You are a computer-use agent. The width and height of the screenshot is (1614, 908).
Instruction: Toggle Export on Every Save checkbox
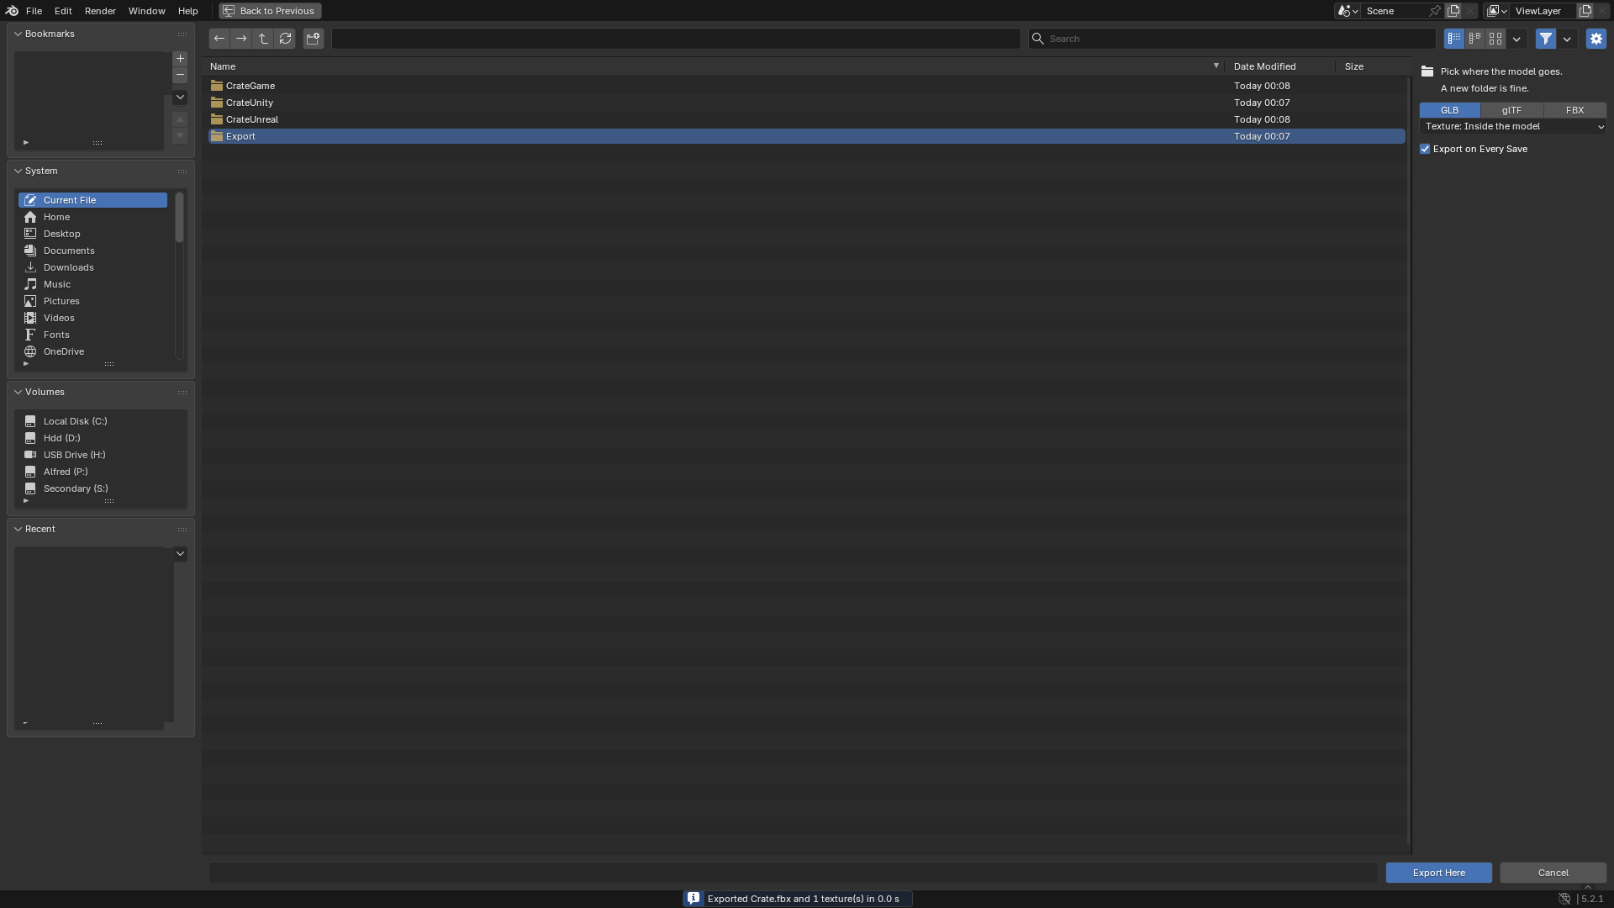pyautogui.click(x=1425, y=149)
